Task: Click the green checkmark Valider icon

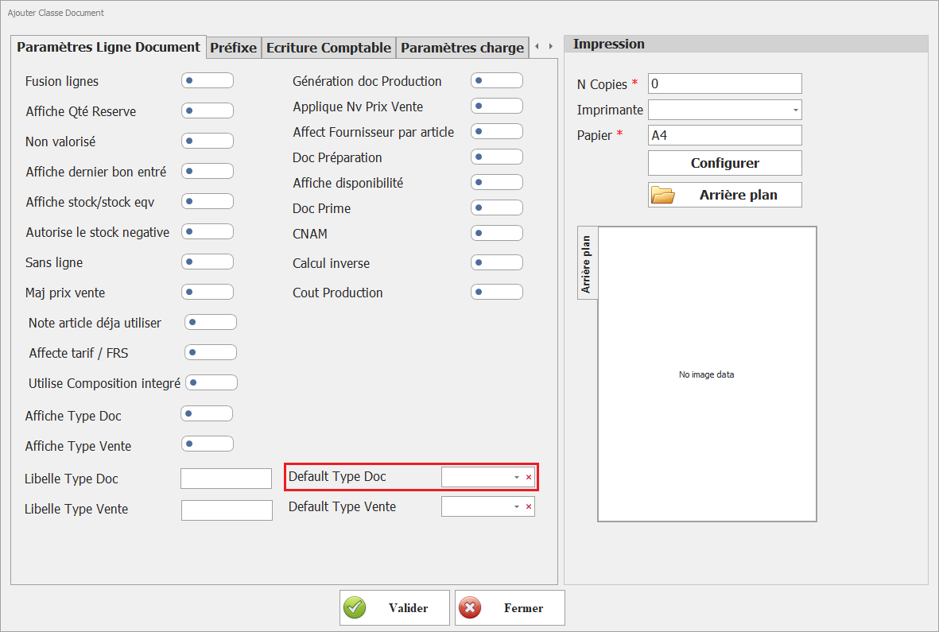Action: [355, 607]
